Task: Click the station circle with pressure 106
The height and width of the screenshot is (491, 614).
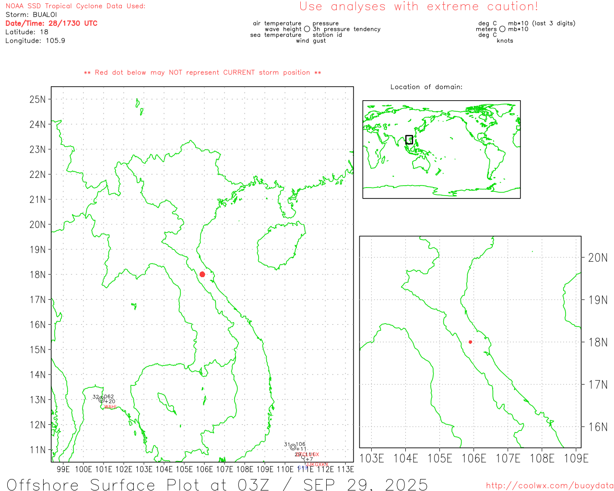Action: pyautogui.click(x=293, y=447)
